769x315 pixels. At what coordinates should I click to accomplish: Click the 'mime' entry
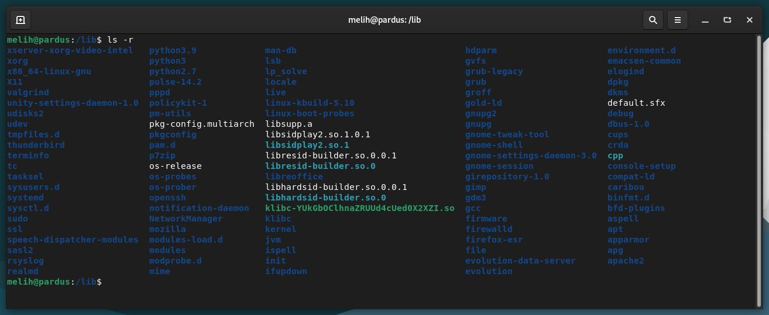[x=160, y=271]
